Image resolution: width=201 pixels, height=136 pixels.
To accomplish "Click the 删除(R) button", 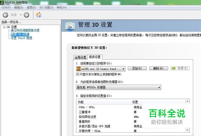I will [158, 68].
